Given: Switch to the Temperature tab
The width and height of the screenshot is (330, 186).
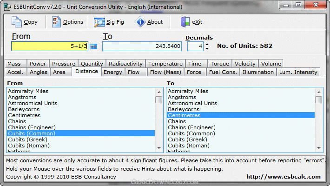Looking at the screenshot, I should [x=165, y=64].
